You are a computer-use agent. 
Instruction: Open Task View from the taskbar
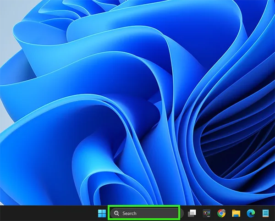(192, 213)
